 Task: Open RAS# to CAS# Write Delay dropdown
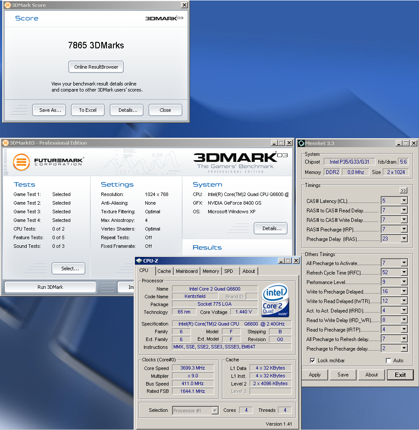coord(404,220)
